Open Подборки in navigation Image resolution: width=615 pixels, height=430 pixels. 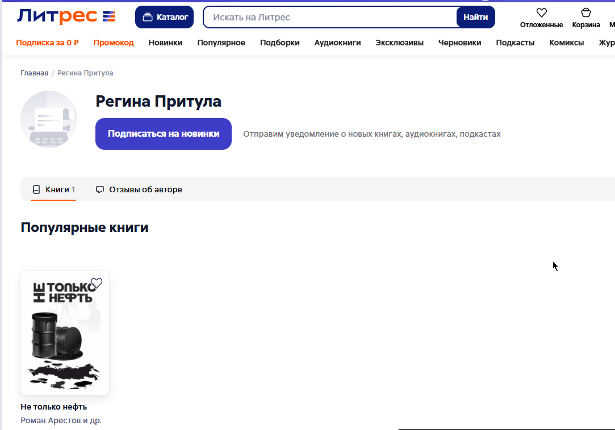(279, 43)
